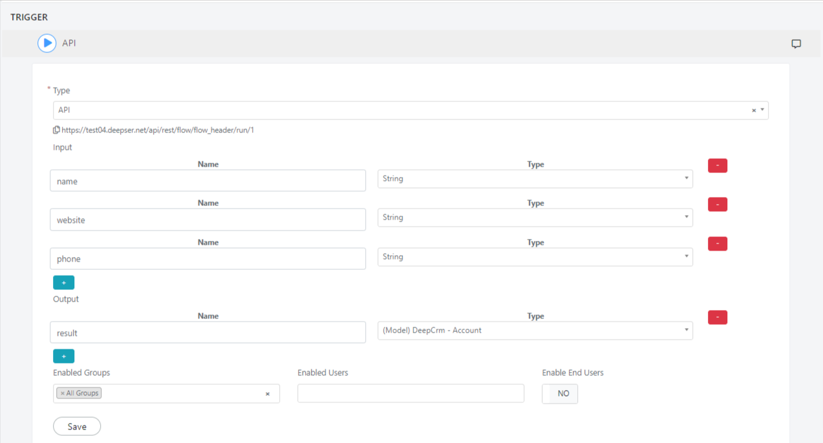Click the Input section label
The image size is (823, 443).
(x=63, y=147)
